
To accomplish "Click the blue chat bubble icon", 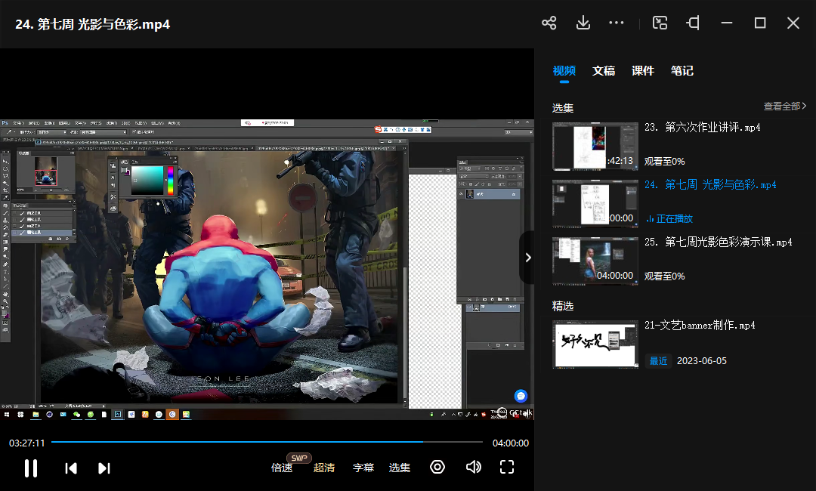I will (521, 396).
